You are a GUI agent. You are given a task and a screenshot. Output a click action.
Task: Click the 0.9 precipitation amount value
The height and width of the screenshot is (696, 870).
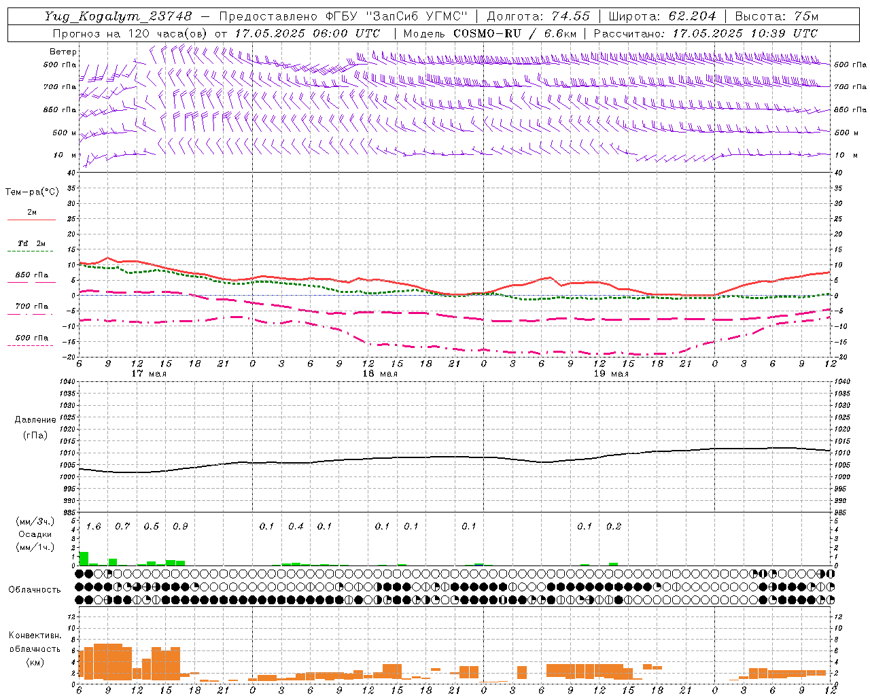180,526
